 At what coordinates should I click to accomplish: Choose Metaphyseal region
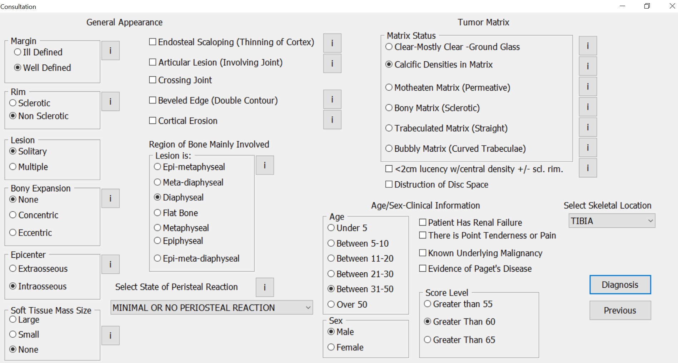point(181,228)
